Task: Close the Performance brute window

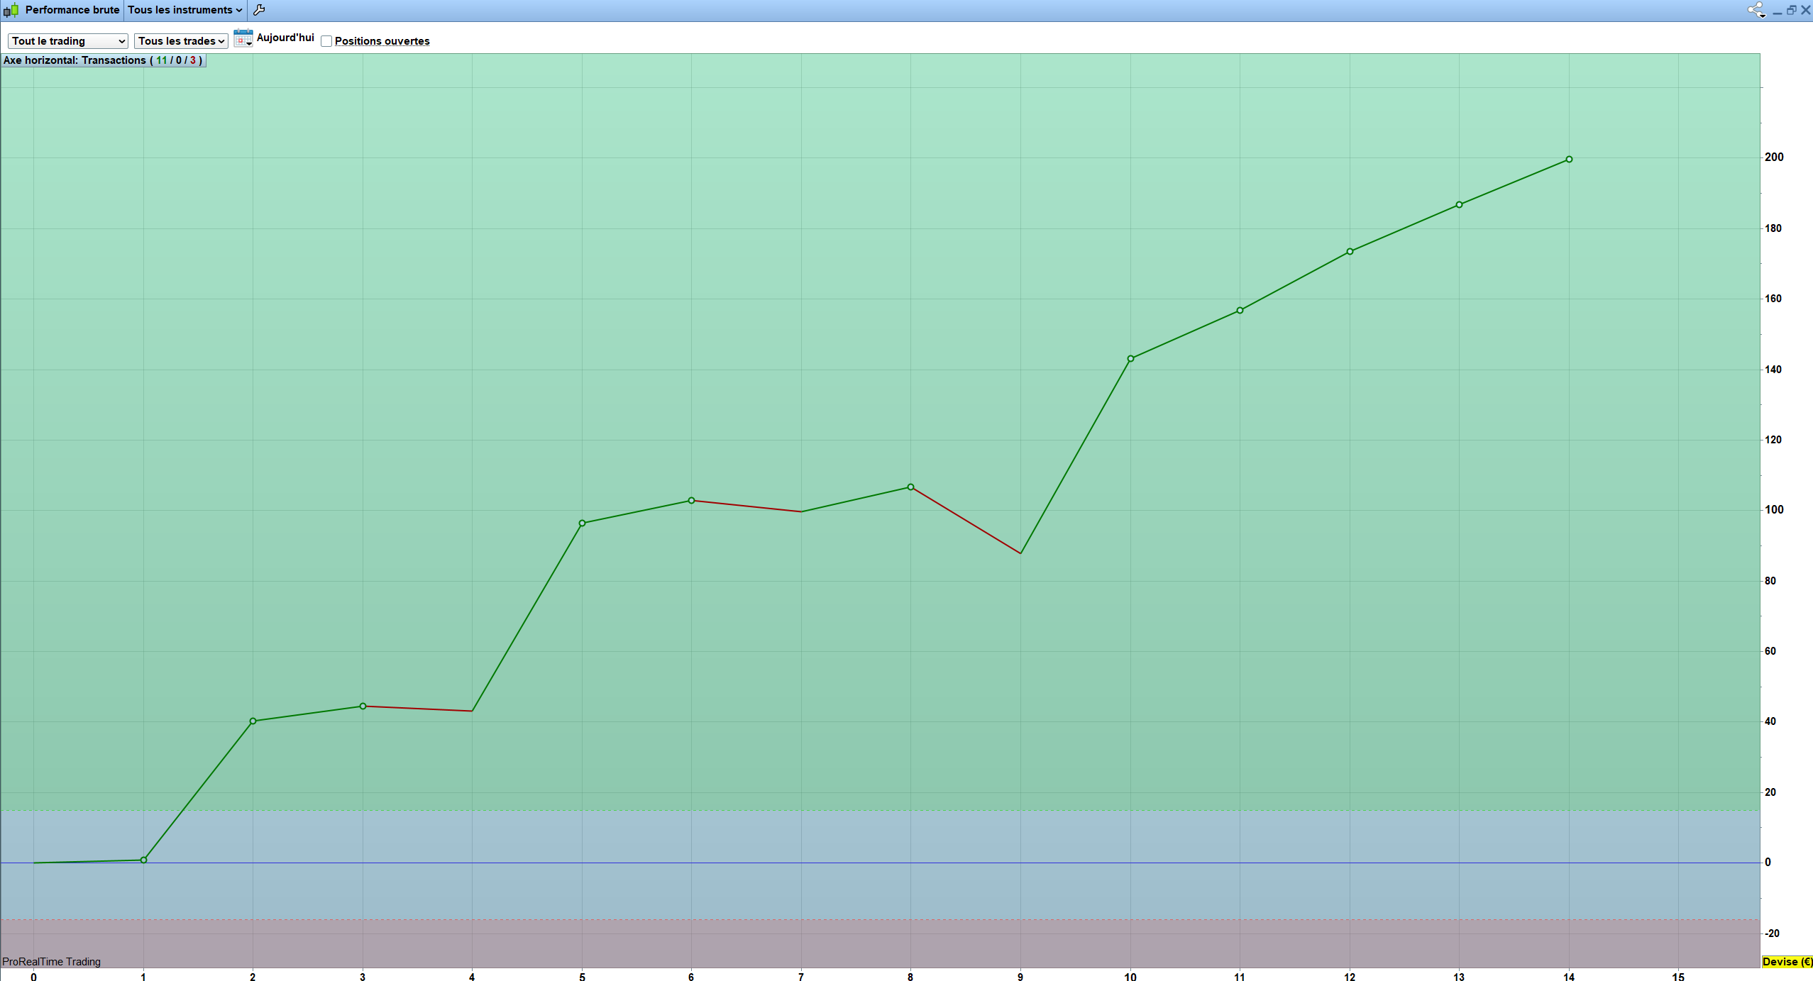Action: pyautogui.click(x=1806, y=10)
